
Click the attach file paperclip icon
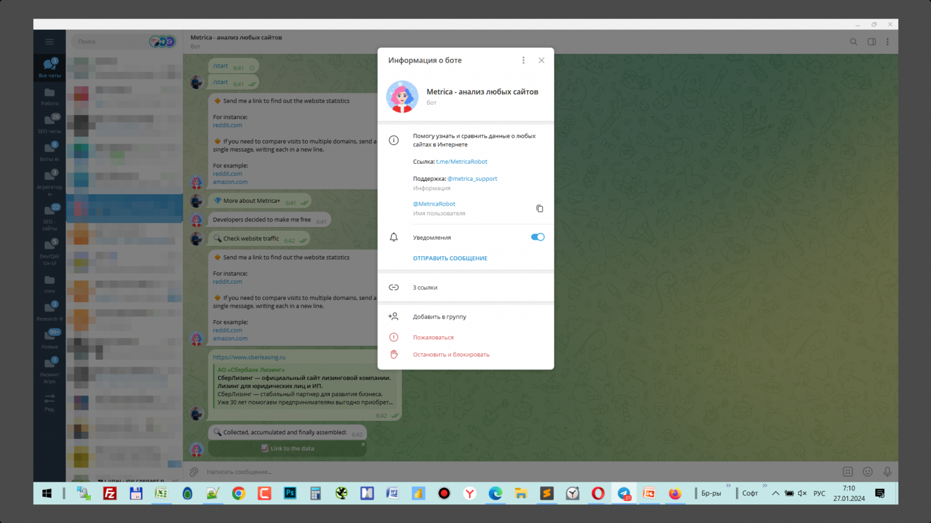click(194, 472)
